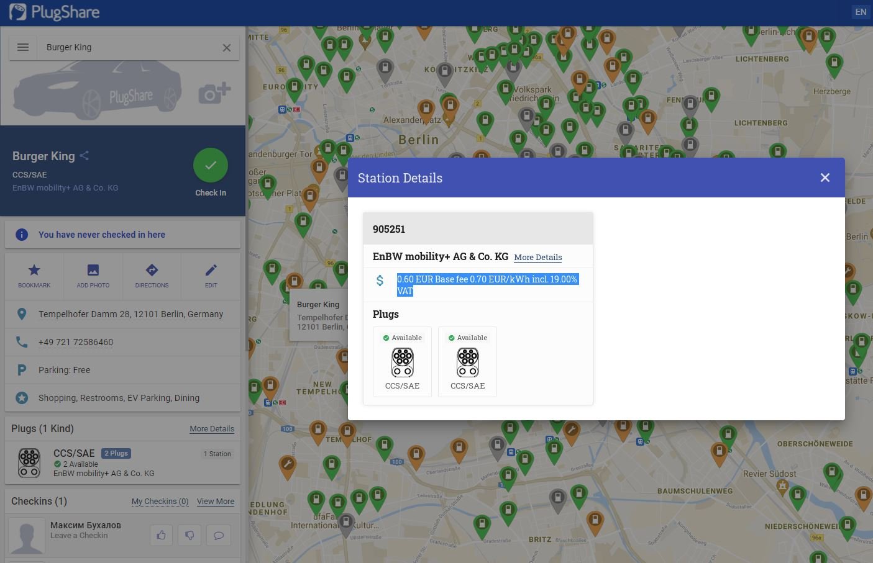This screenshot has width=873, height=563.
Task: Select the Add Photo action
Action: coord(93,276)
